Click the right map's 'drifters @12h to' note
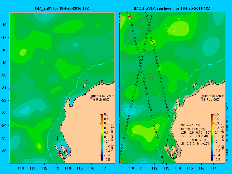The image size is (232, 174). 213,96
